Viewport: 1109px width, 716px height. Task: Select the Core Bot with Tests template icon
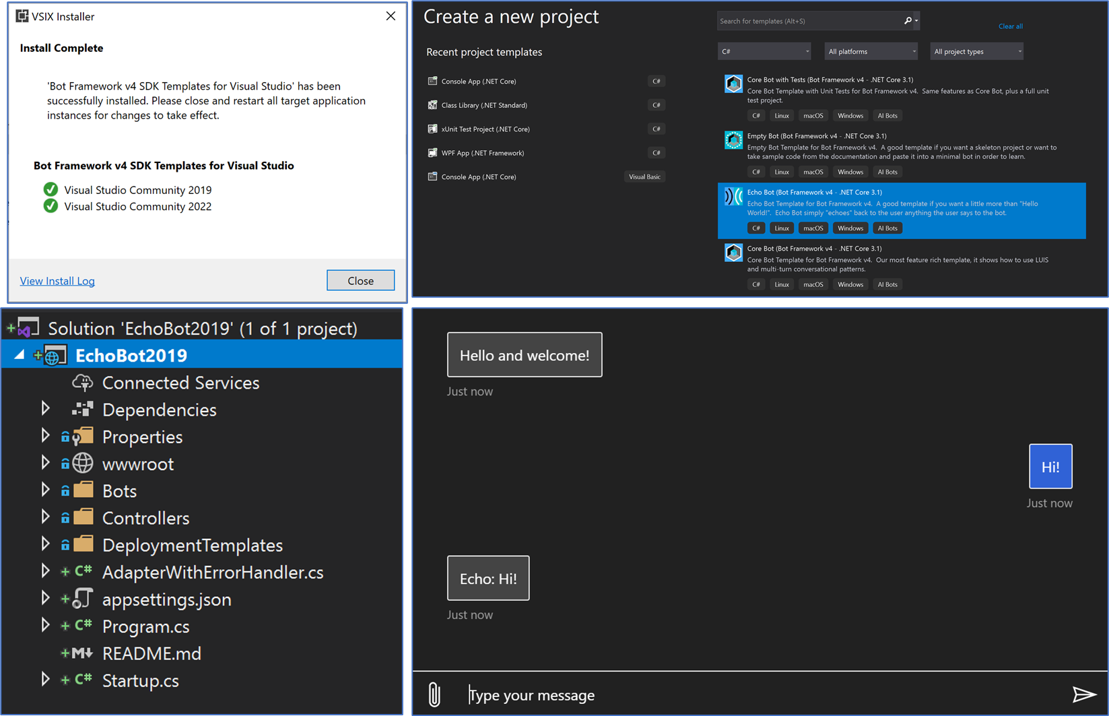pyautogui.click(x=733, y=84)
